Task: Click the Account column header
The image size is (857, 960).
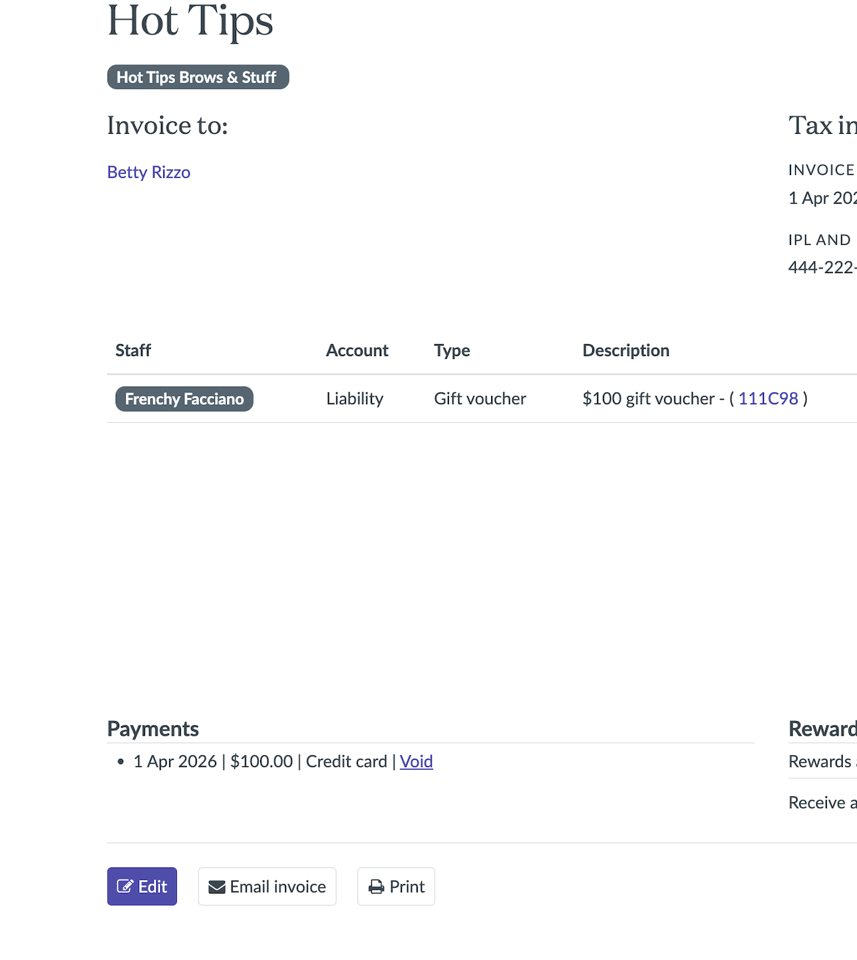Action: [357, 351]
